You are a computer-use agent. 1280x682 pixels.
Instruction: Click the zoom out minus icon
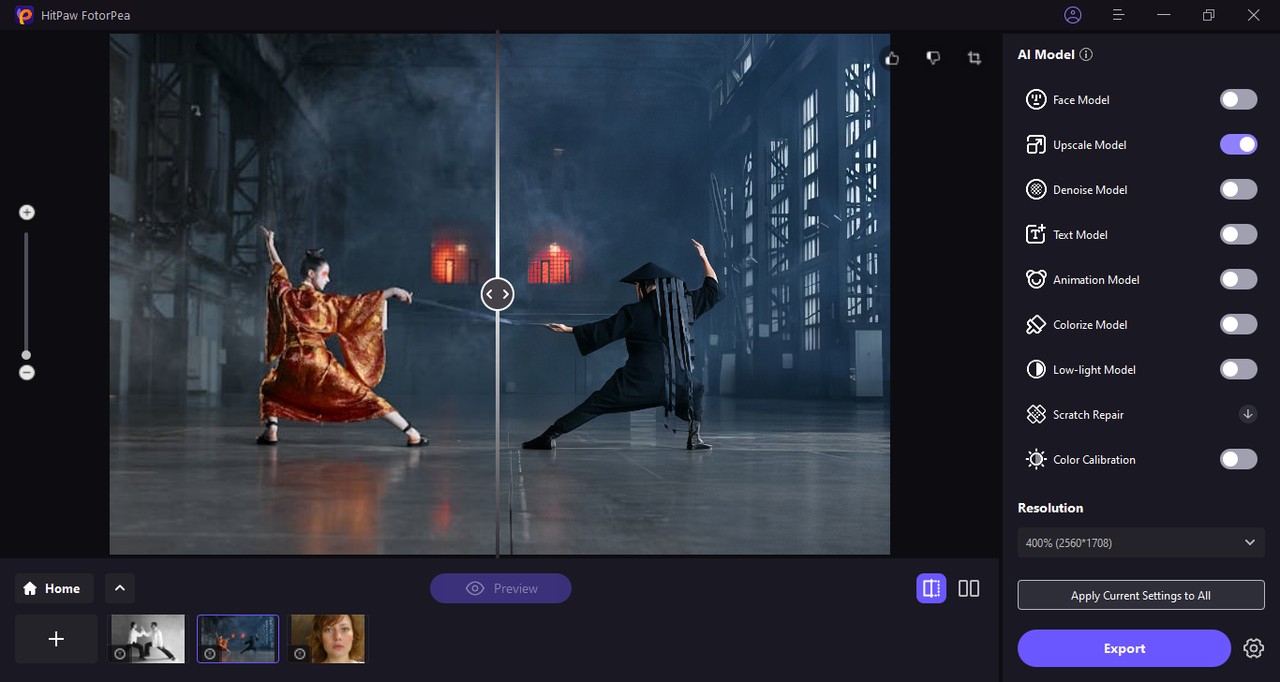27,373
